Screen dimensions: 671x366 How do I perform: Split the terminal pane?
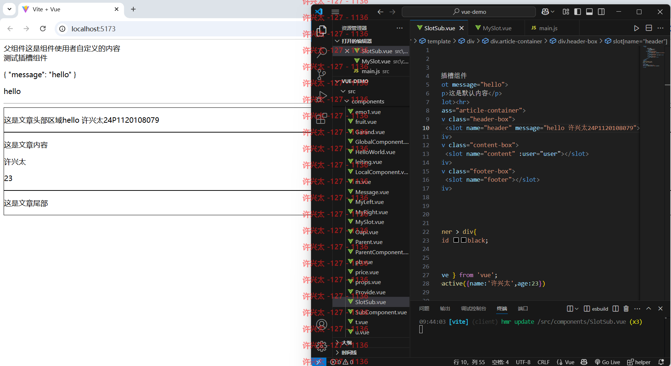(616, 308)
